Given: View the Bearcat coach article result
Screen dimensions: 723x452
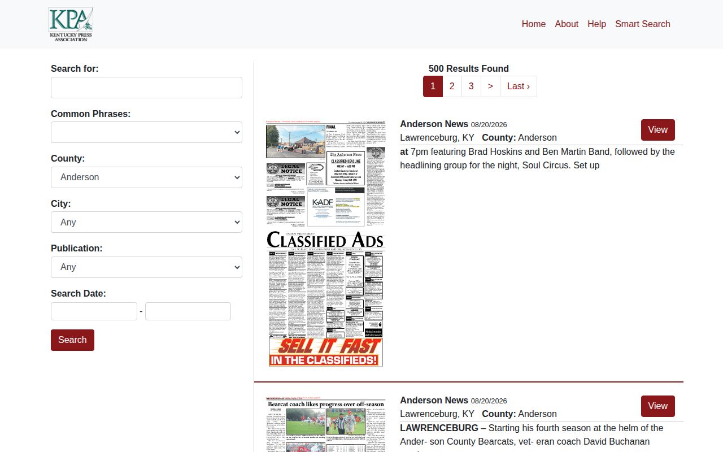Looking at the screenshot, I should click(x=657, y=406).
